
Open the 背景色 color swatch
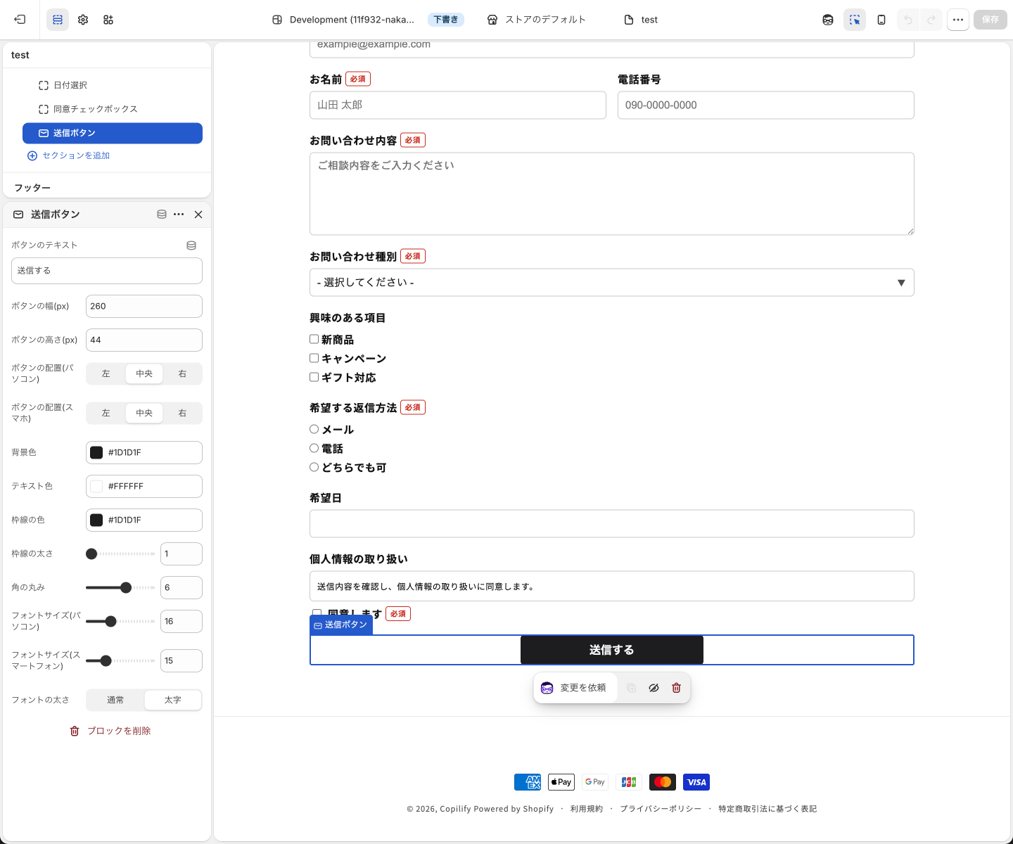[x=96, y=452]
